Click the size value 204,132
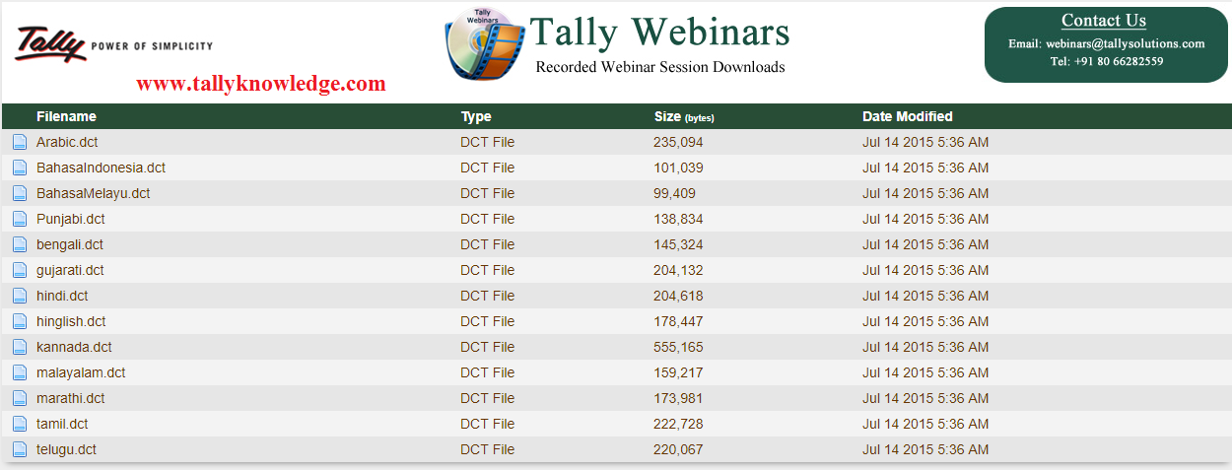 tap(678, 270)
